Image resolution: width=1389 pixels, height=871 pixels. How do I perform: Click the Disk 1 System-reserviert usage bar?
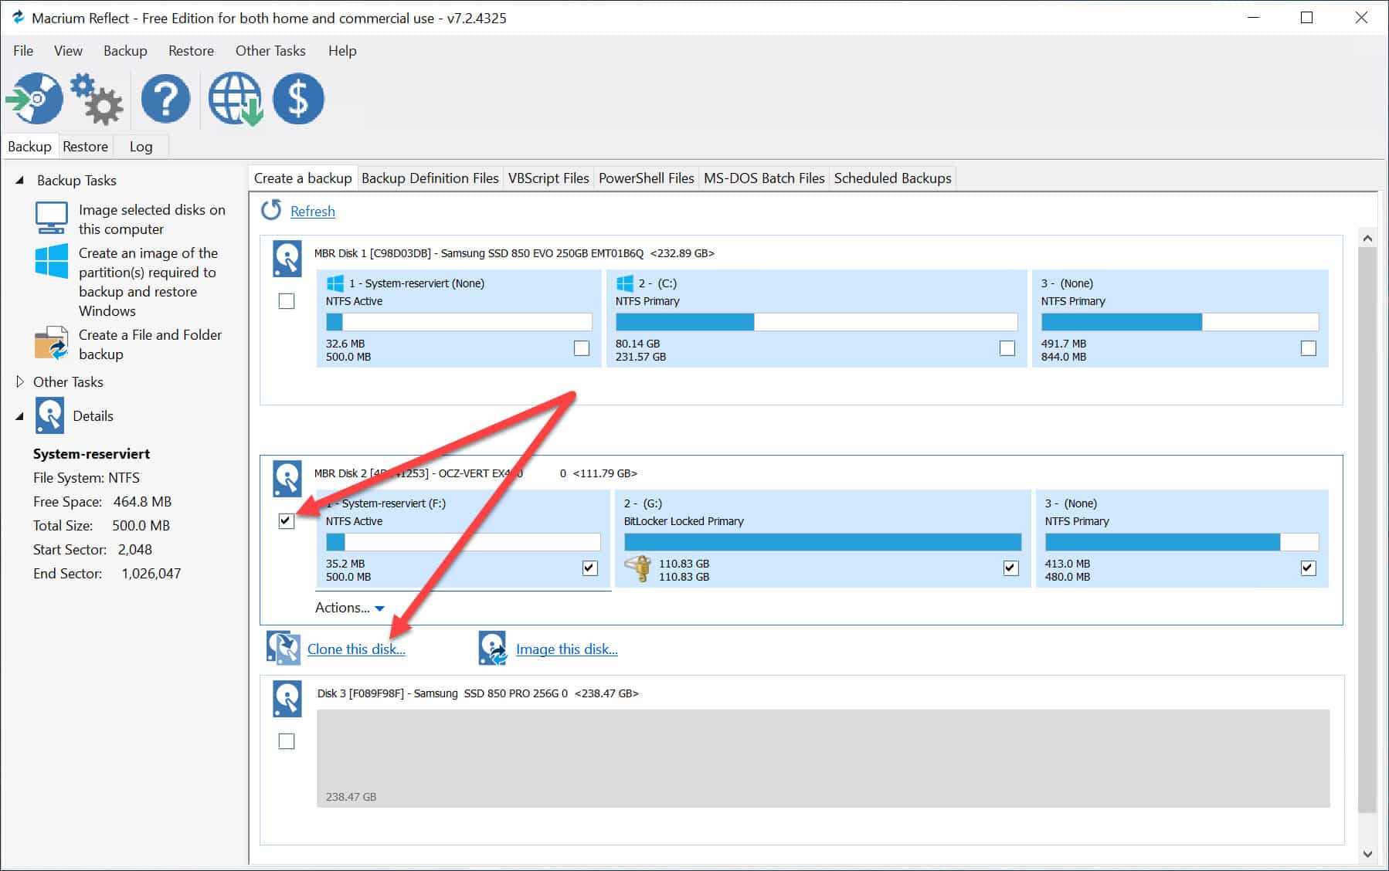coord(459,322)
